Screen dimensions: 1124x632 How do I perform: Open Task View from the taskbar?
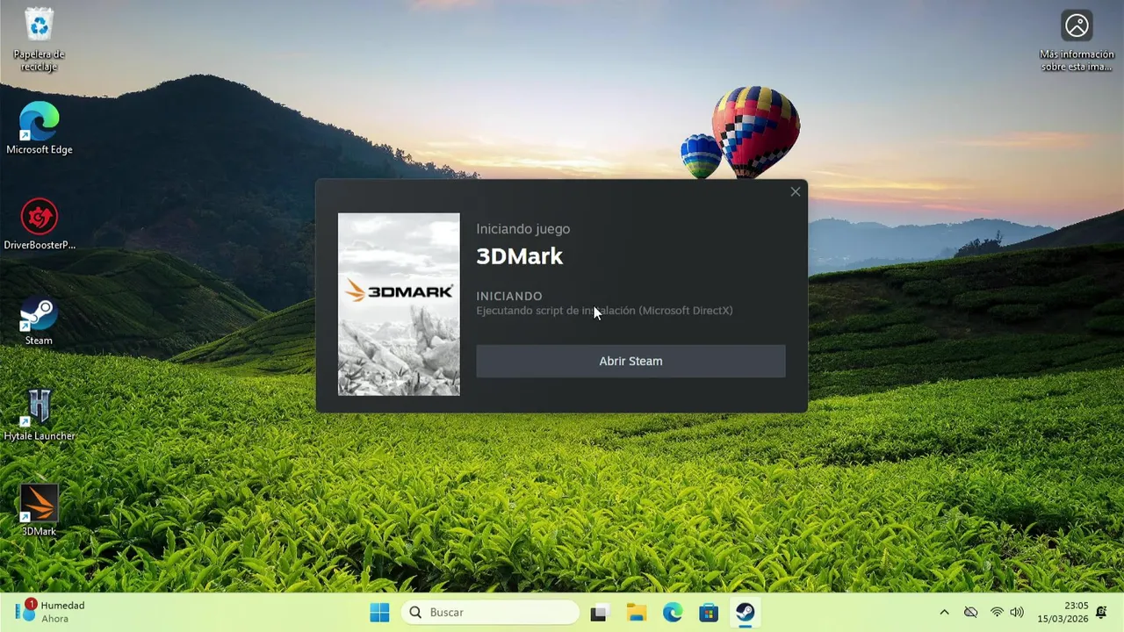tap(599, 612)
